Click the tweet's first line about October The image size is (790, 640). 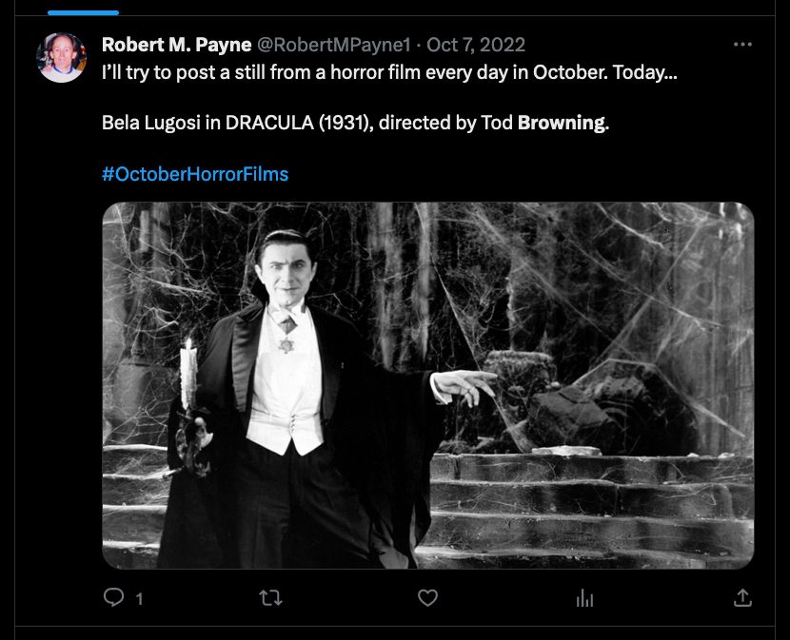pos(389,73)
